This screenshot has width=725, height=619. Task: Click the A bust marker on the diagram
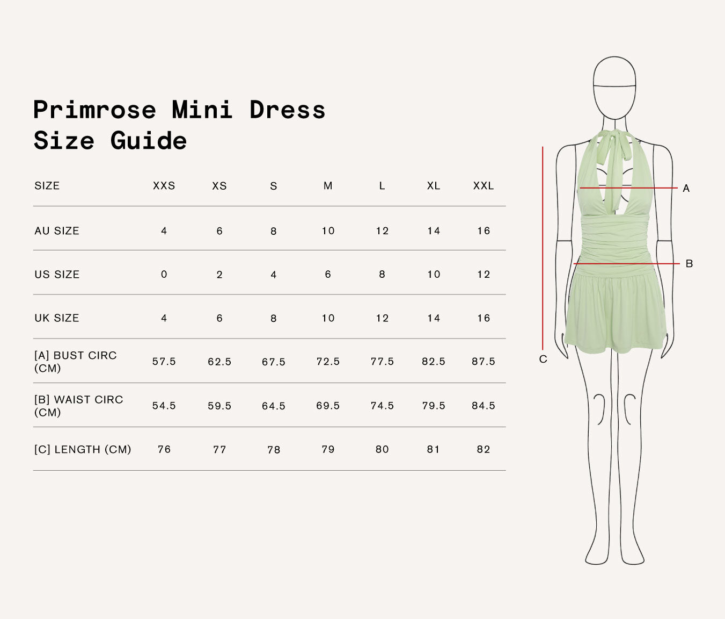[x=687, y=188]
